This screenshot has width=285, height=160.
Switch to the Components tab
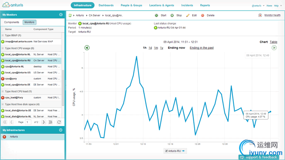point(12,22)
